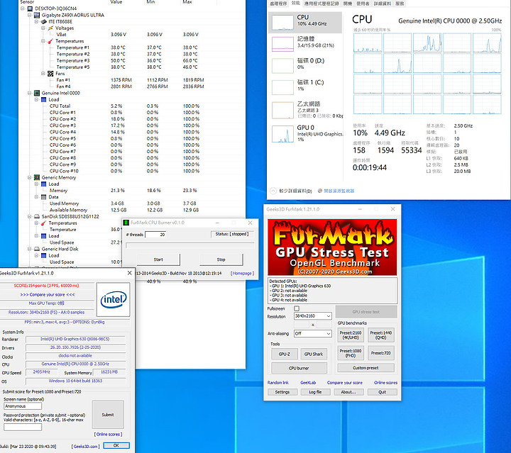Click the threads input field showing 20
Image resolution: width=511 pixels, height=453 pixels.
(155, 235)
